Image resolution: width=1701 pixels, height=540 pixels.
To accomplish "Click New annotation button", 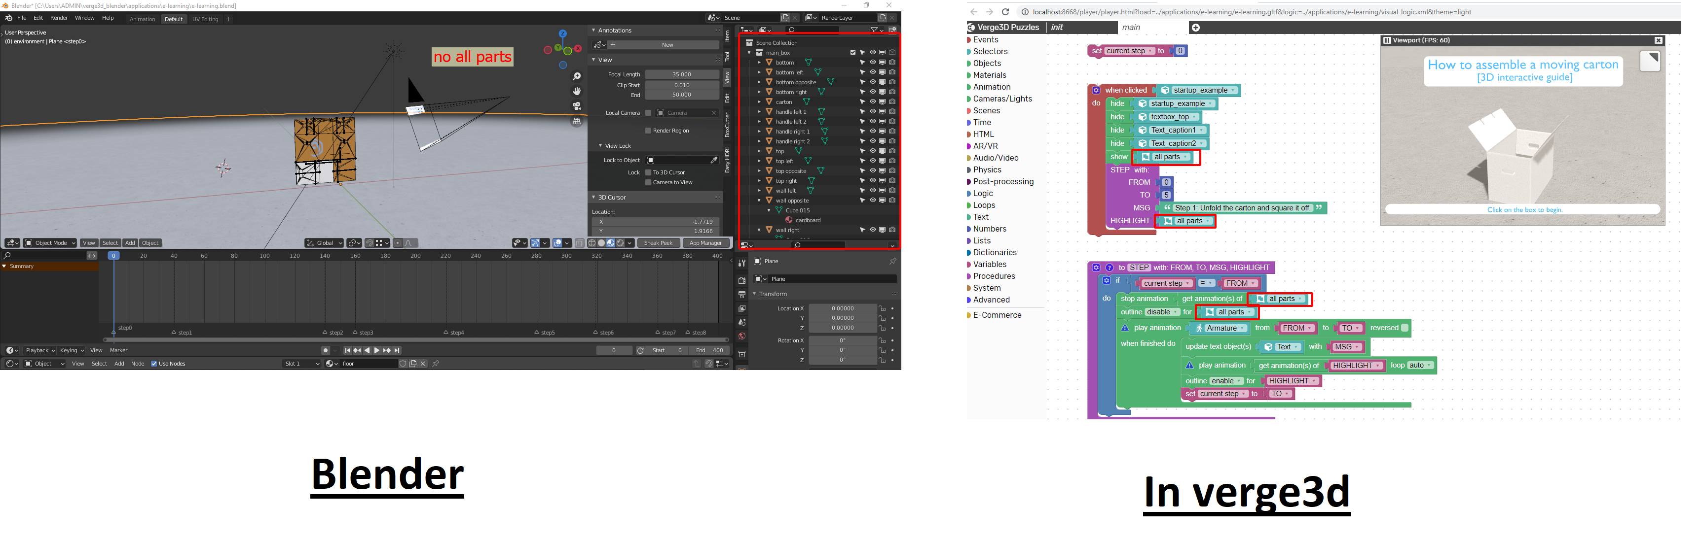I will click(664, 45).
